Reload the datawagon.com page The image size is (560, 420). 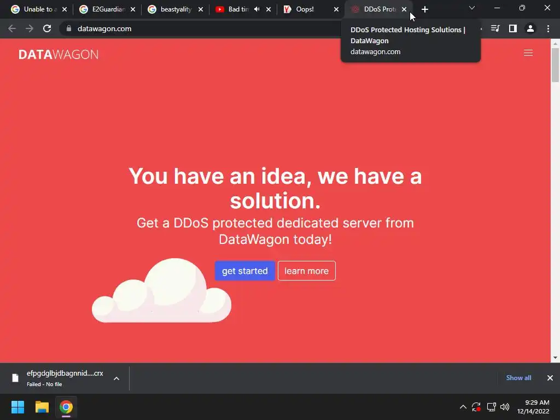[47, 28]
